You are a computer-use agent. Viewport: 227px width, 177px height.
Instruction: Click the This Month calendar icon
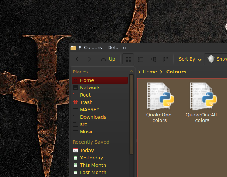pyautogui.click(x=76, y=165)
